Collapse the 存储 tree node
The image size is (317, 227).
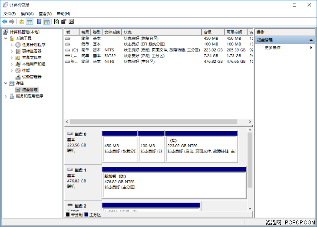click(6, 83)
